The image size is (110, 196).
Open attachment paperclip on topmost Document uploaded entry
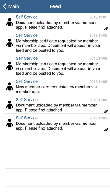point(106,29)
